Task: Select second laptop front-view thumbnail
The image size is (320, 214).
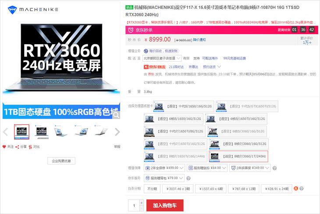Action: tap(42, 132)
